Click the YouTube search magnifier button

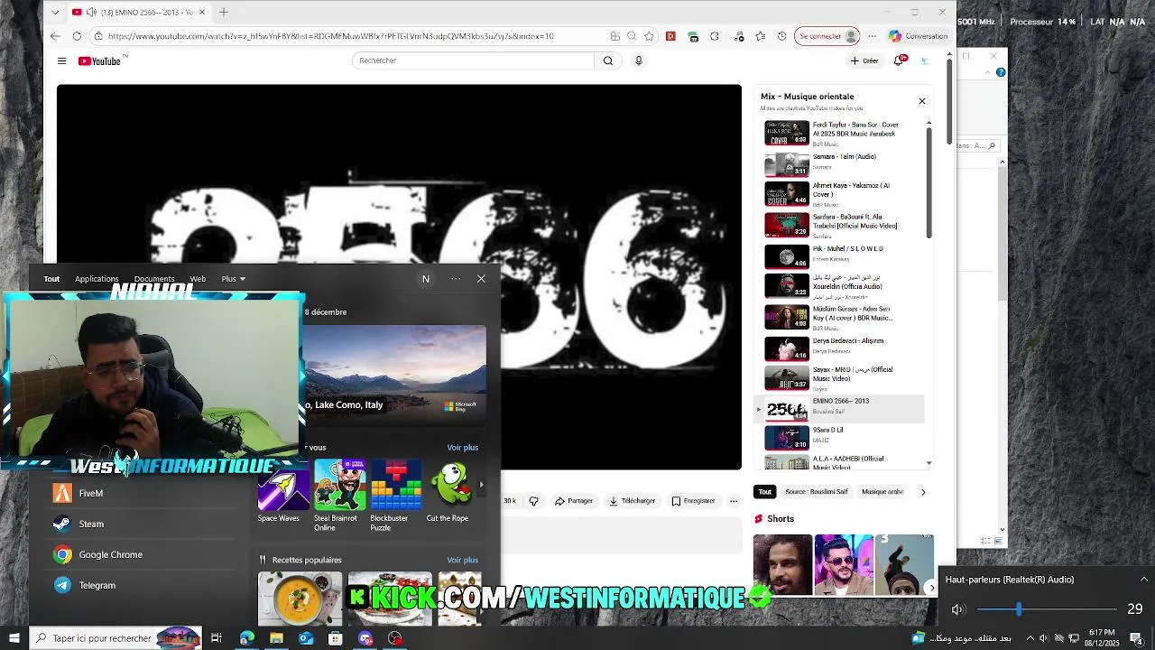tap(607, 60)
